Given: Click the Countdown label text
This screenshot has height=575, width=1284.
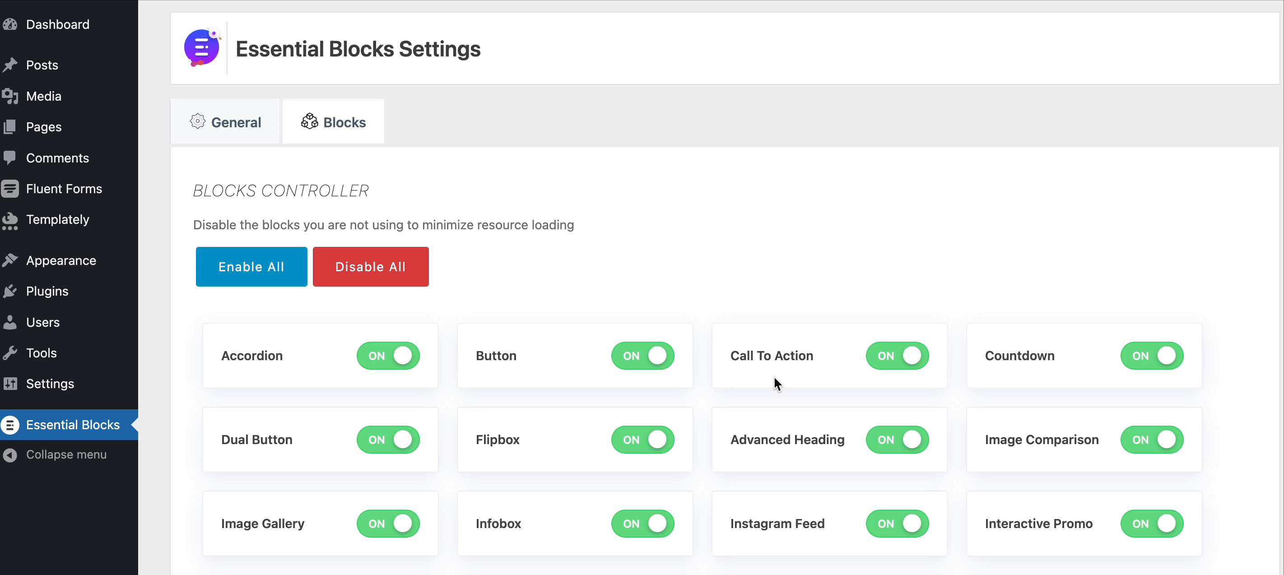Looking at the screenshot, I should click(1019, 355).
